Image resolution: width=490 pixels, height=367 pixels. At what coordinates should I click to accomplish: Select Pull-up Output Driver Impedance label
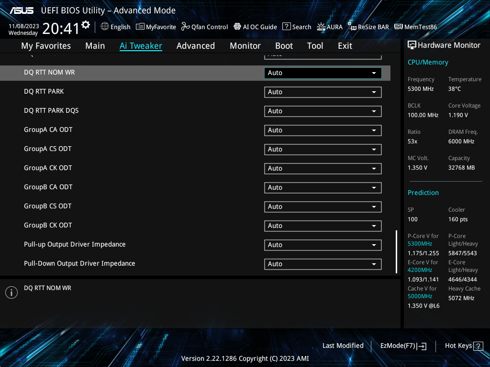pos(75,244)
